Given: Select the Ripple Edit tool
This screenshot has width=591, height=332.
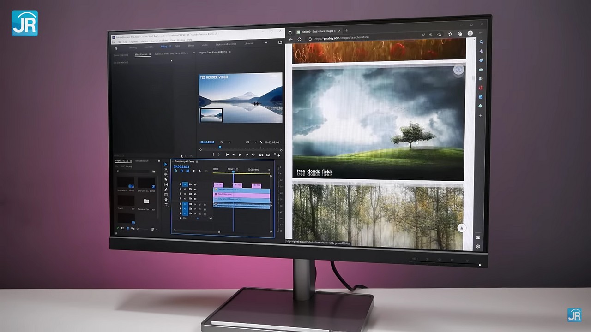Looking at the screenshot, I should click(x=166, y=175).
